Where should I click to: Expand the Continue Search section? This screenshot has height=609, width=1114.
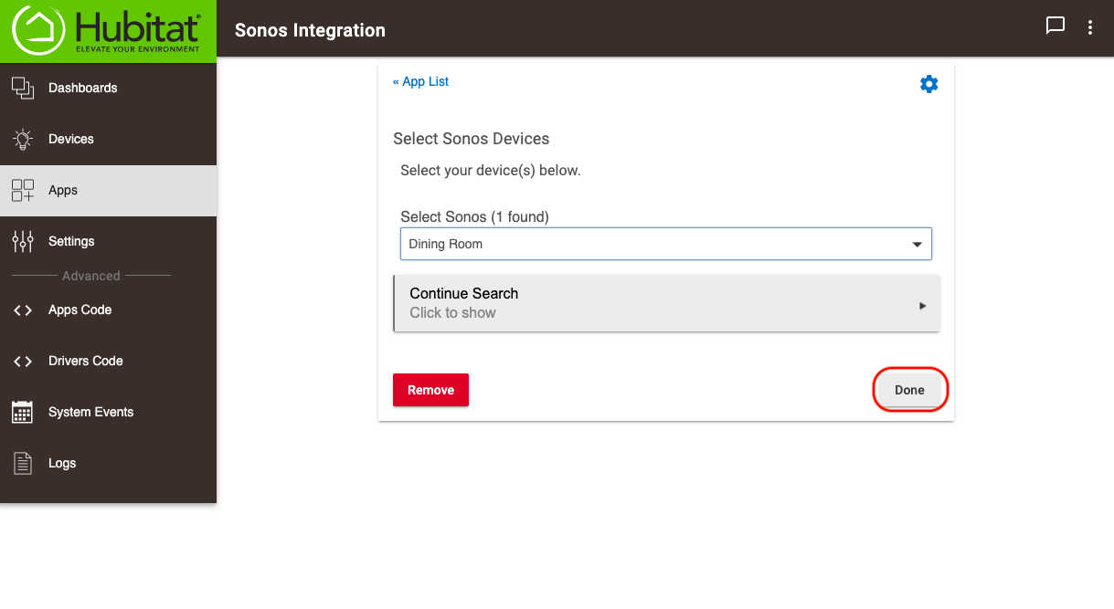point(666,303)
